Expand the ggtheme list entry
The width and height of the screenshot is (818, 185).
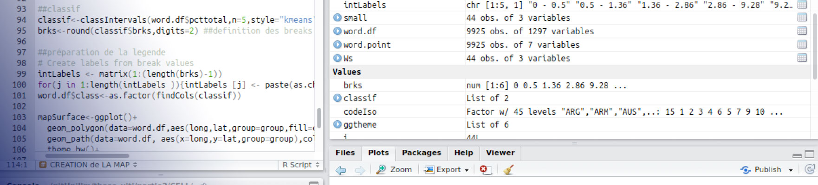pos(338,124)
